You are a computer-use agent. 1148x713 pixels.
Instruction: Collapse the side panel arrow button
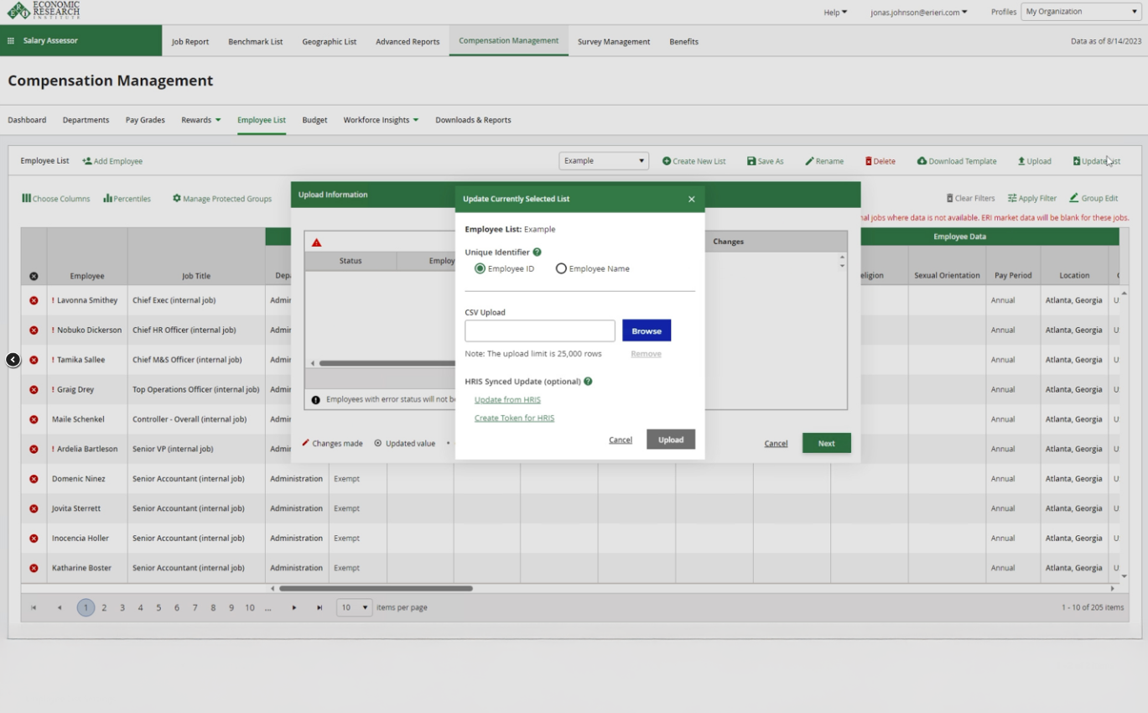13,360
